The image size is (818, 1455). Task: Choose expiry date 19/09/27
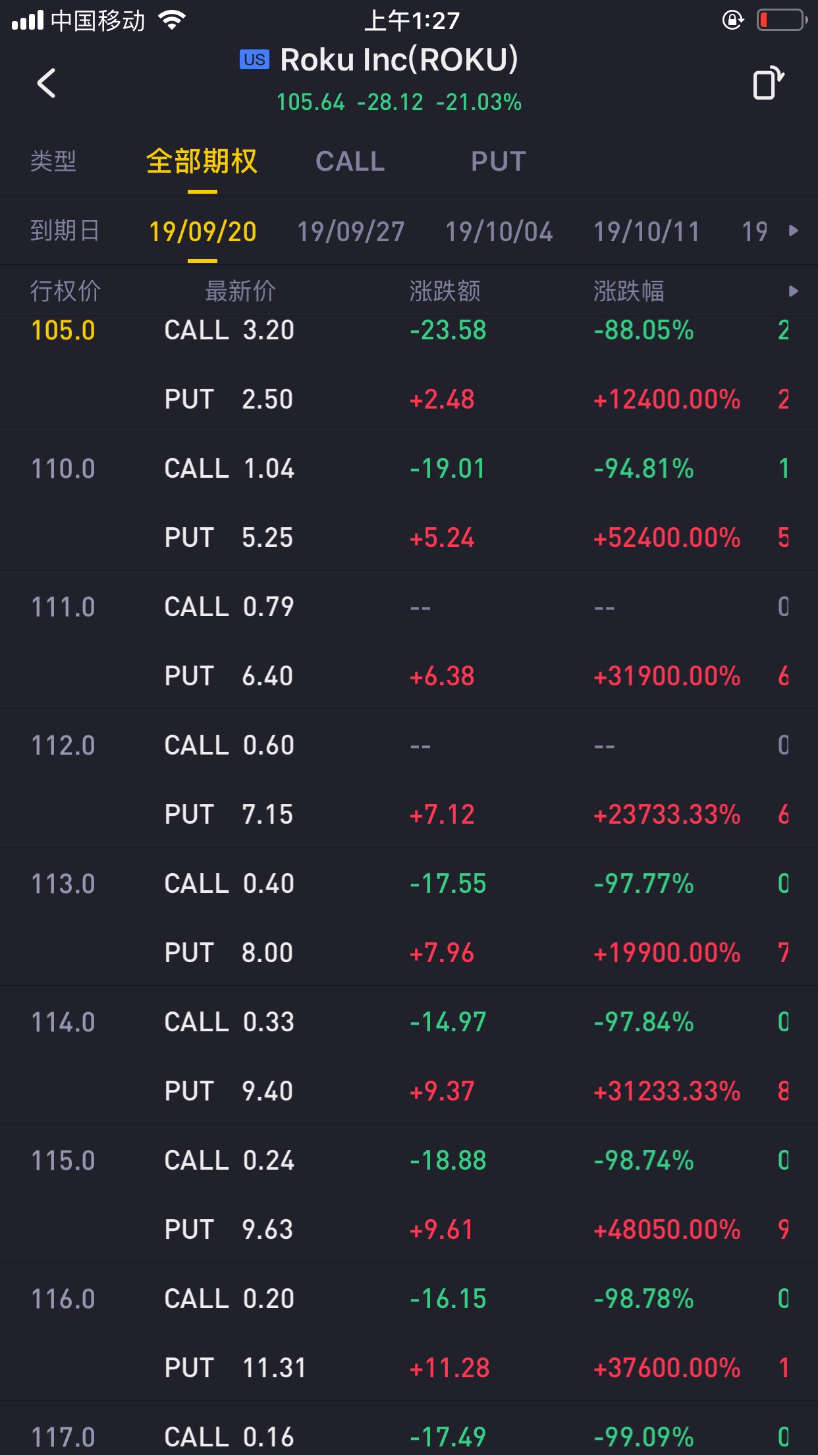(350, 231)
